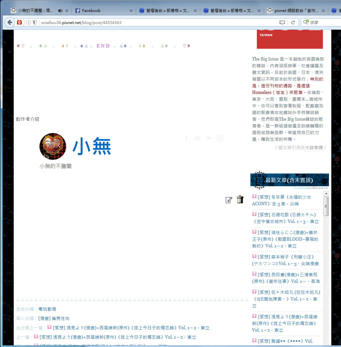Open sidebar post 森本梢子《刑警小汪》
This screenshot has width=341, height=347.
tap(286, 260)
